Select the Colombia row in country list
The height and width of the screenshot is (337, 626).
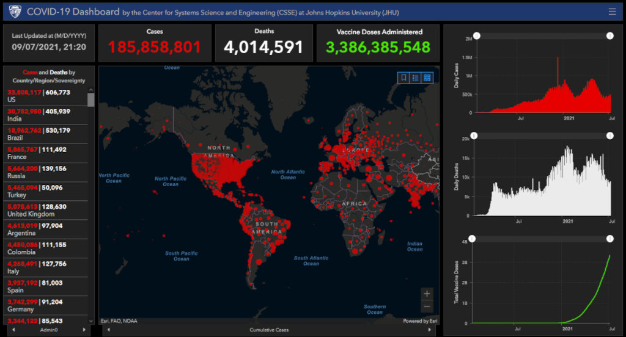click(x=45, y=248)
